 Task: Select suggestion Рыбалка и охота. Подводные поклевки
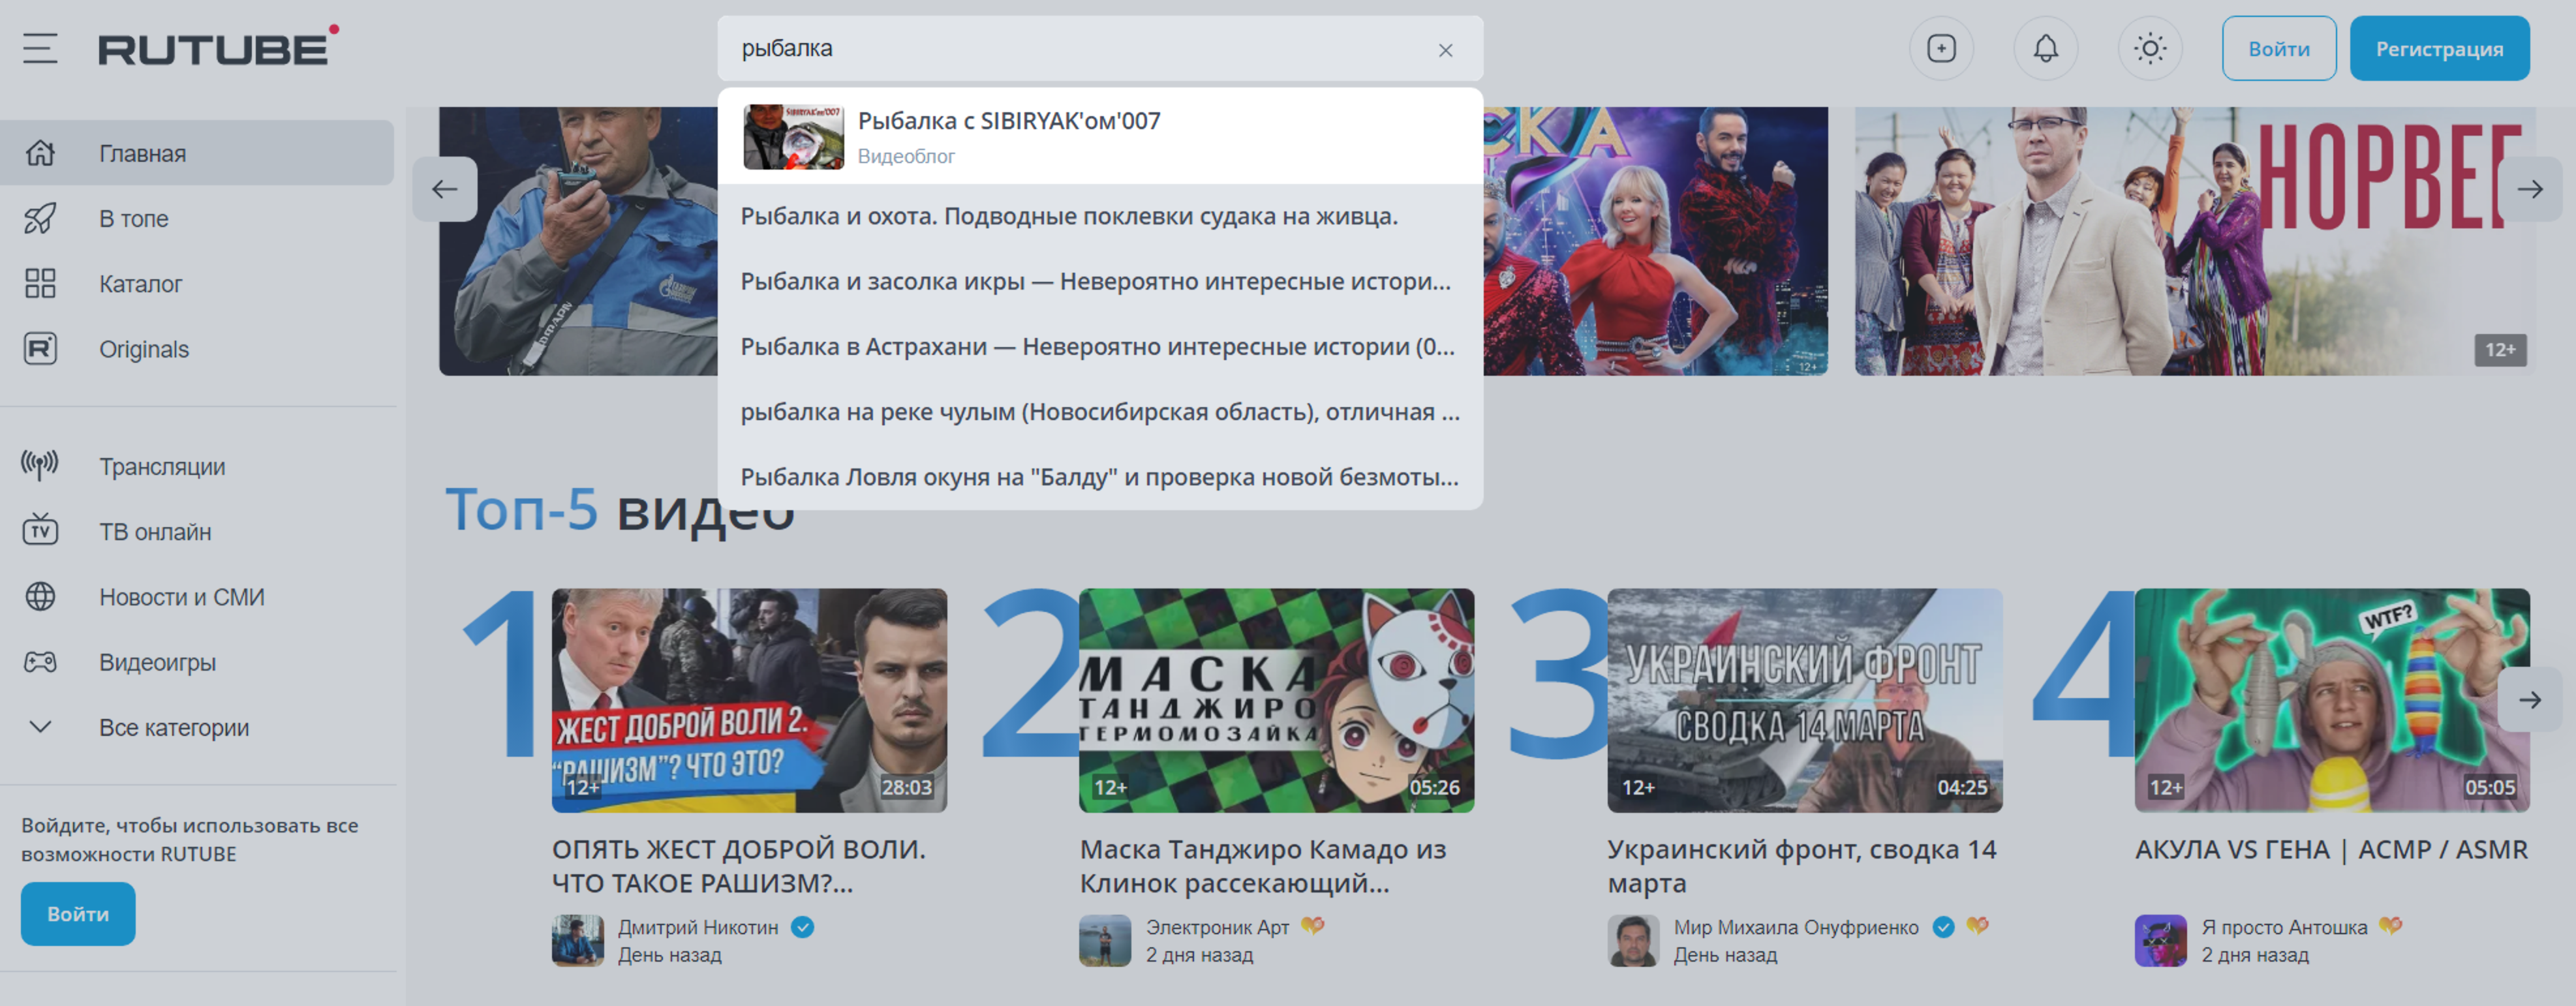[1100, 216]
